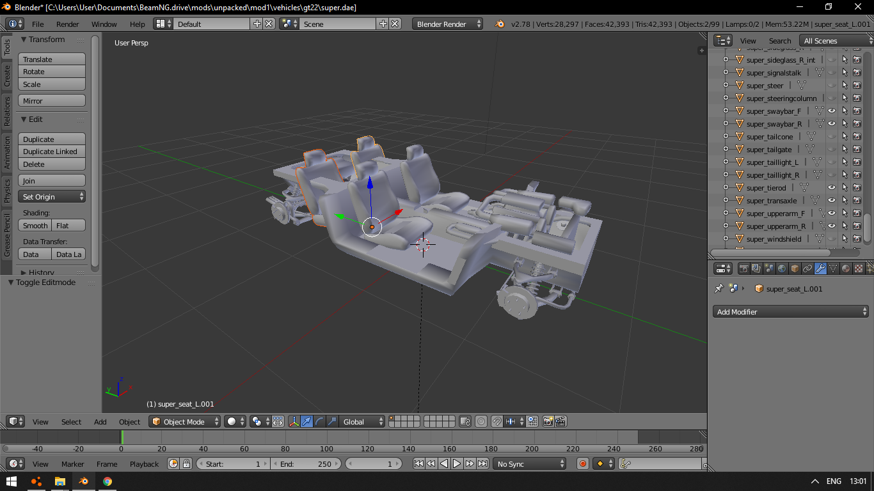Open the World properties tab globe icon
Image resolution: width=874 pixels, height=491 pixels.
tap(782, 269)
